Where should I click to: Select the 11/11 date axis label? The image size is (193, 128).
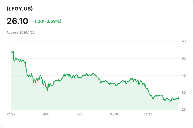(148, 114)
